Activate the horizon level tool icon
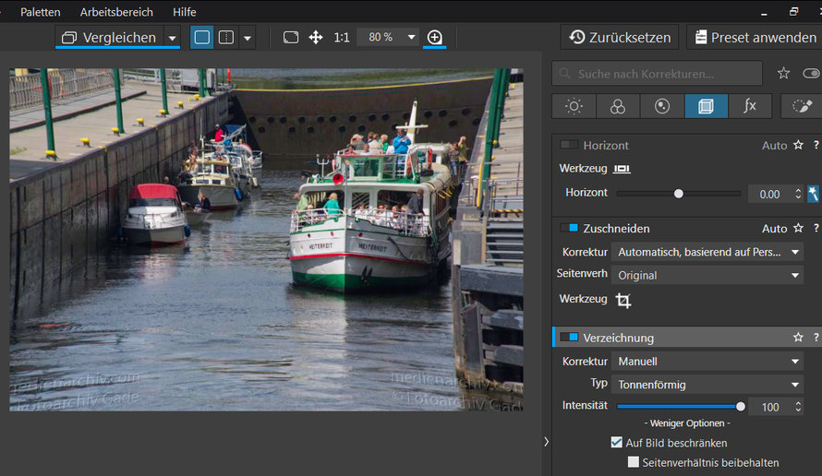This screenshot has height=476, width=822. [x=622, y=169]
